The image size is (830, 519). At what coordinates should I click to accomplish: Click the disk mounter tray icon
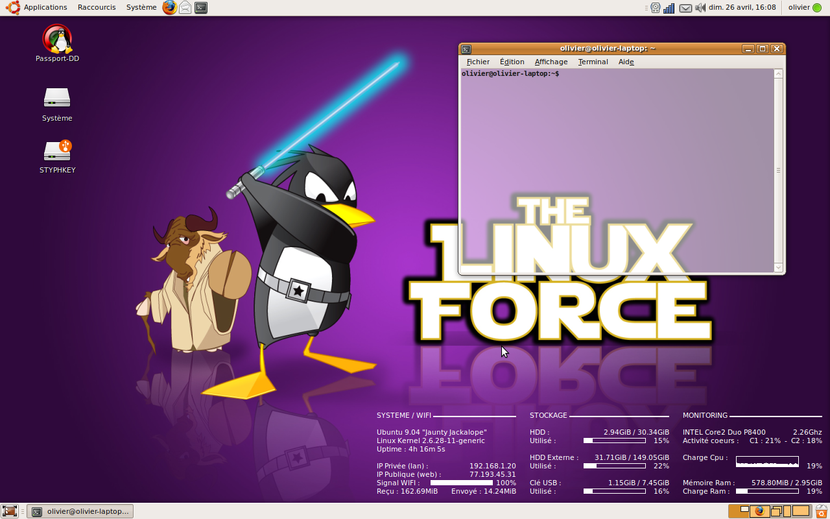point(656,8)
